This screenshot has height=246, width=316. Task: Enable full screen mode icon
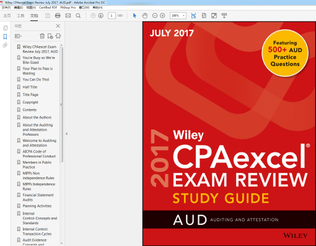pyautogui.click(x=214, y=15)
